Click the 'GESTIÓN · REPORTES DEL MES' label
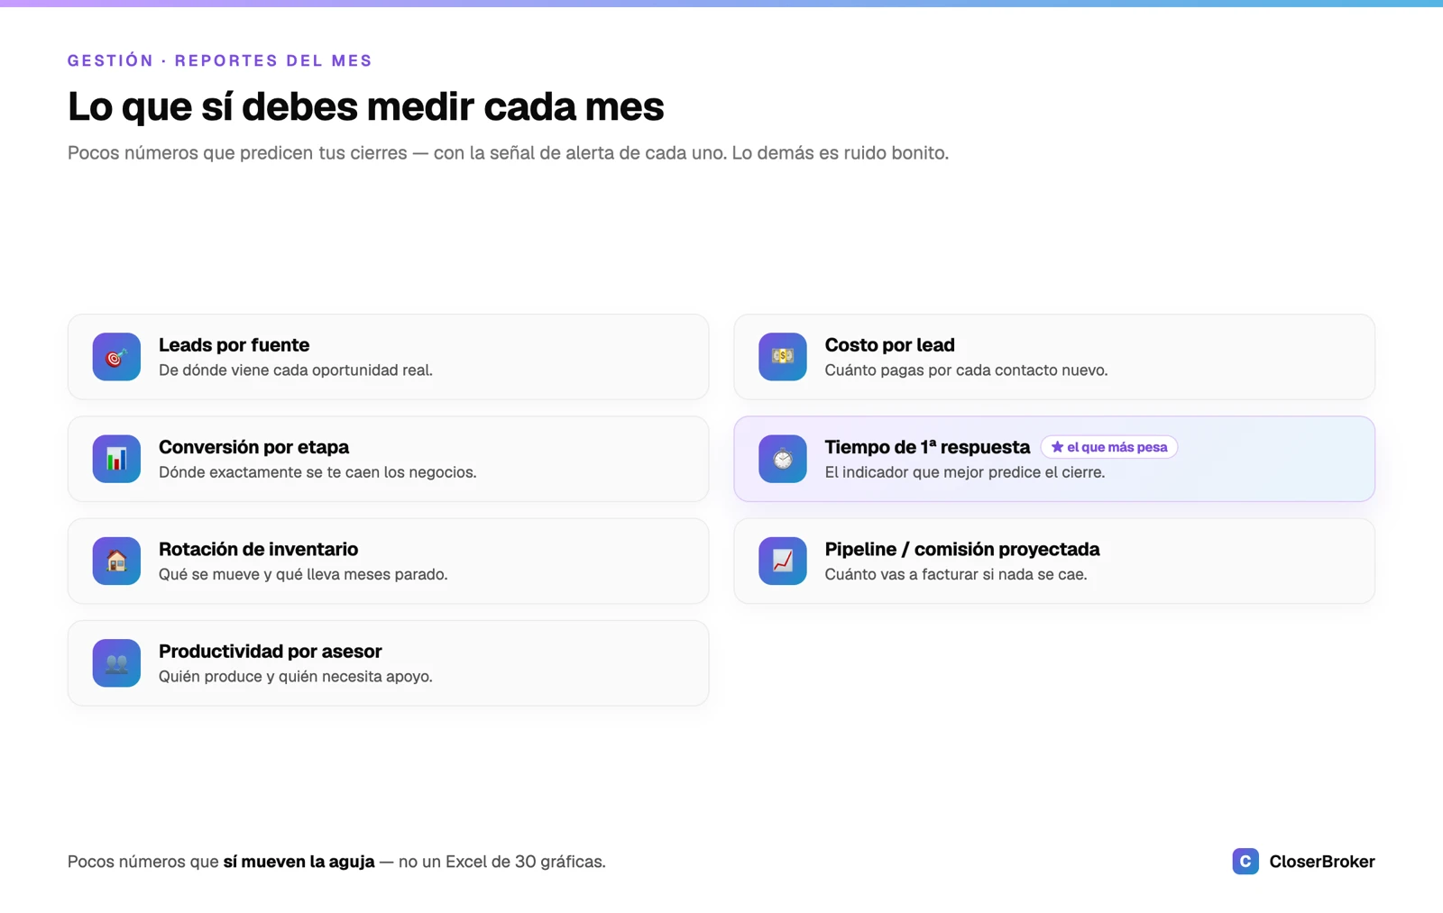This screenshot has height=913, width=1443. 220,60
